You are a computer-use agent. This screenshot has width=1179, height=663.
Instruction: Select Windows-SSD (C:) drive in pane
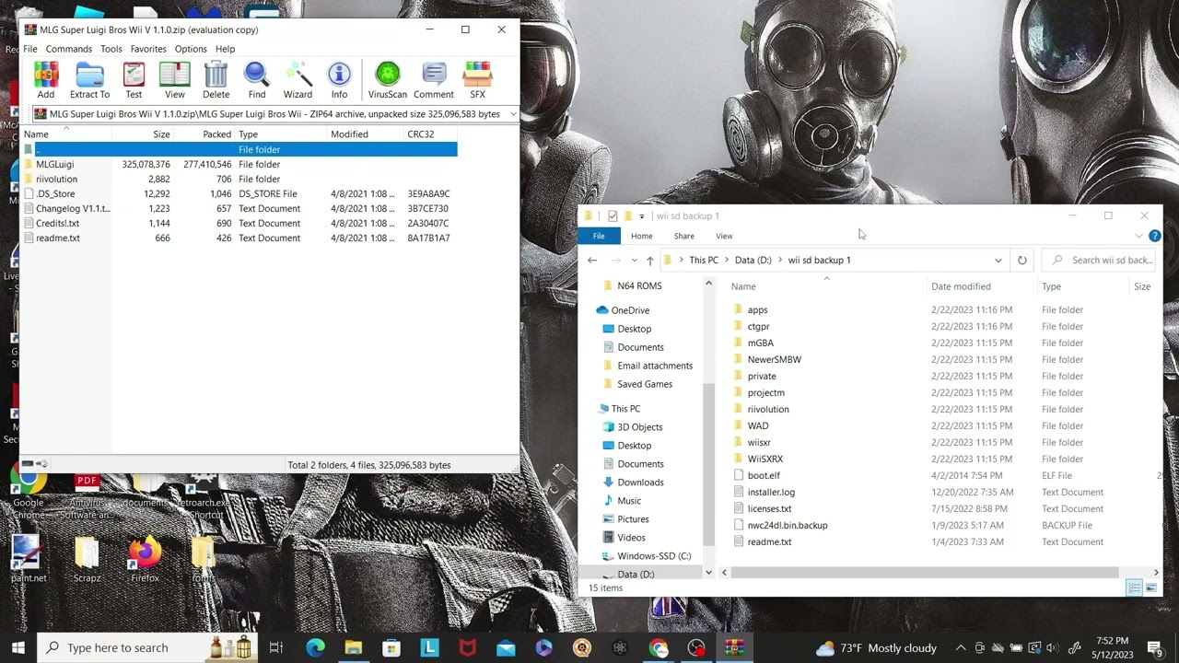(654, 556)
